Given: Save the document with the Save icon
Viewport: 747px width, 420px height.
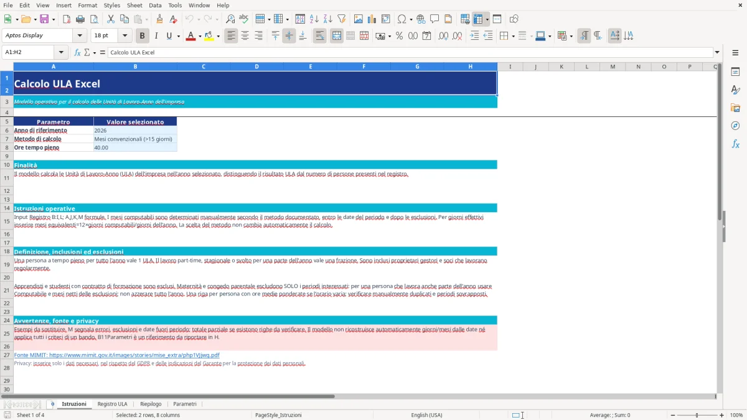Looking at the screenshot, I should coord(44,19).
